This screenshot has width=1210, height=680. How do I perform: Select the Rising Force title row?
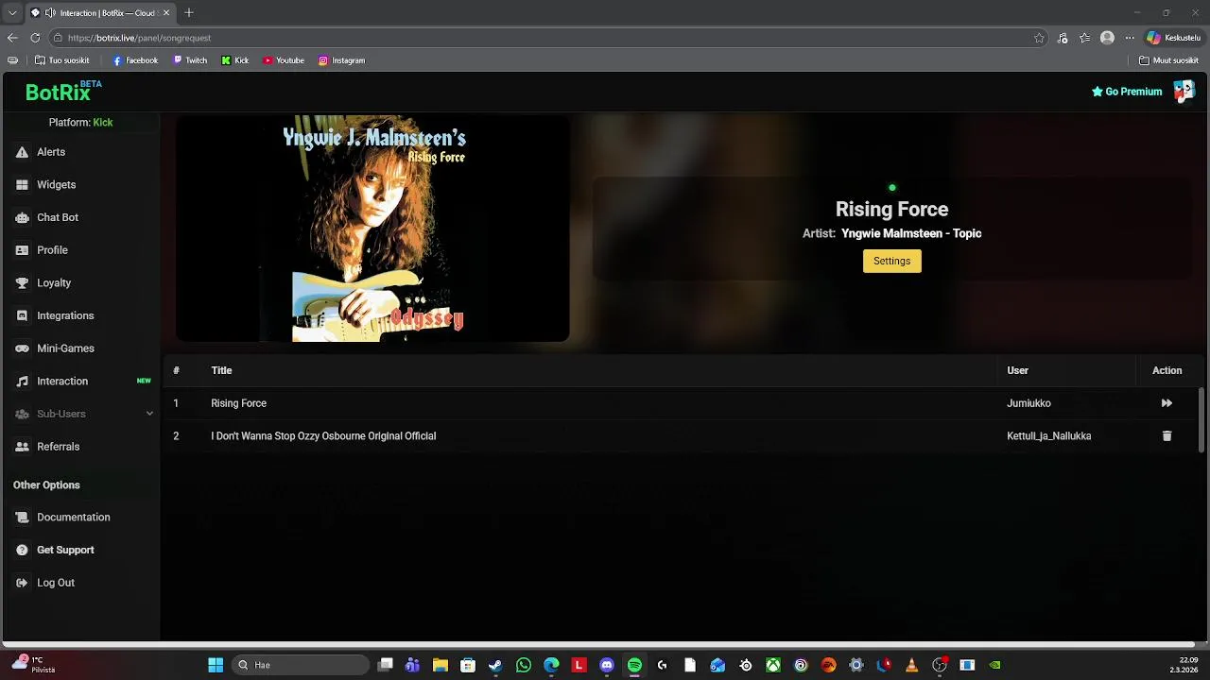coord(681,403)
